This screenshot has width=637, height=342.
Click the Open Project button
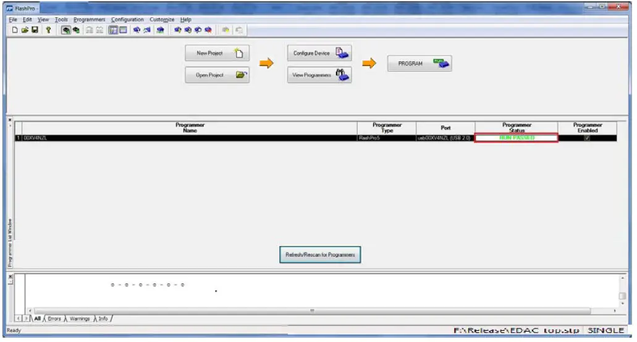point(217,75)
